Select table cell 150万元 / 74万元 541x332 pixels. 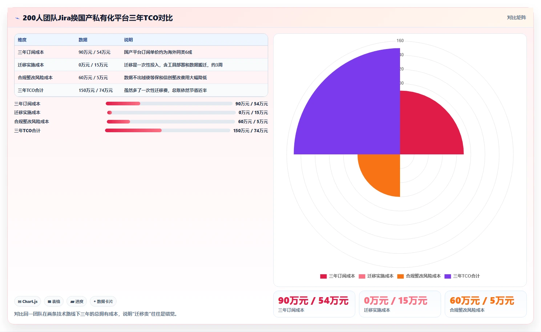pyautogui.click(x=96, y=90)
